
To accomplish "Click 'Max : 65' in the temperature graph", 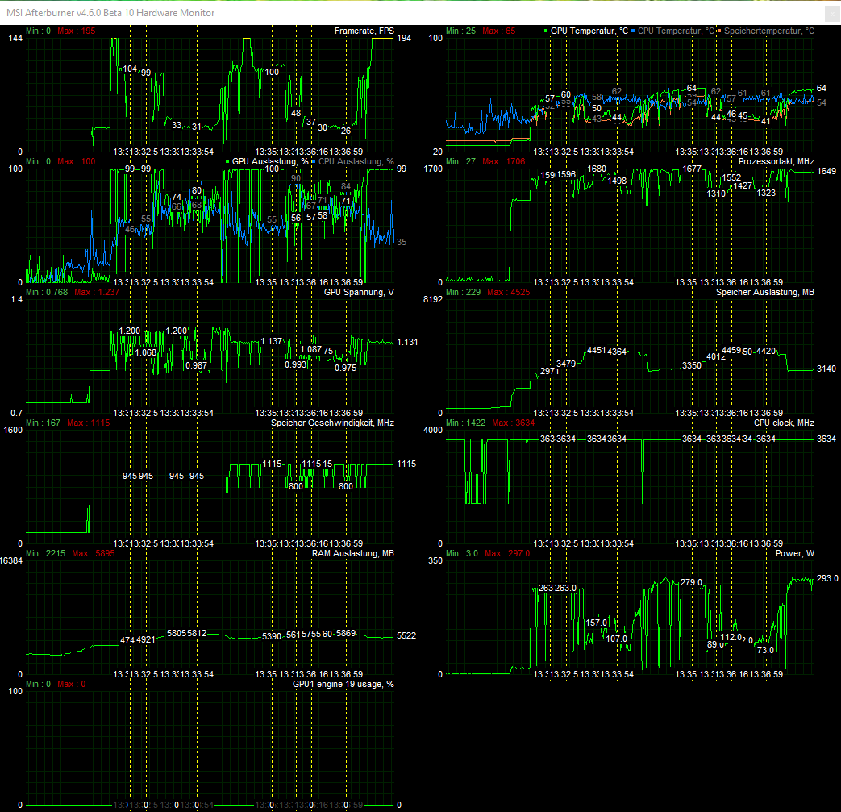I will 499,31.
